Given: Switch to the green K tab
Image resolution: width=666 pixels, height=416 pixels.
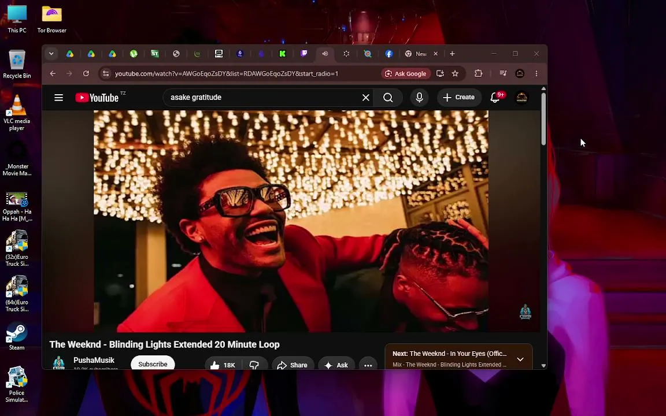Looking at the screenshot, I should 283,54.
